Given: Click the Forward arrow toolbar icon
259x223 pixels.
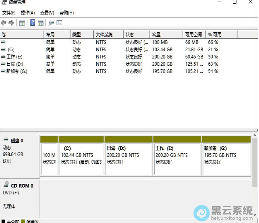Looking at the screenshot, I should (11, 23).
